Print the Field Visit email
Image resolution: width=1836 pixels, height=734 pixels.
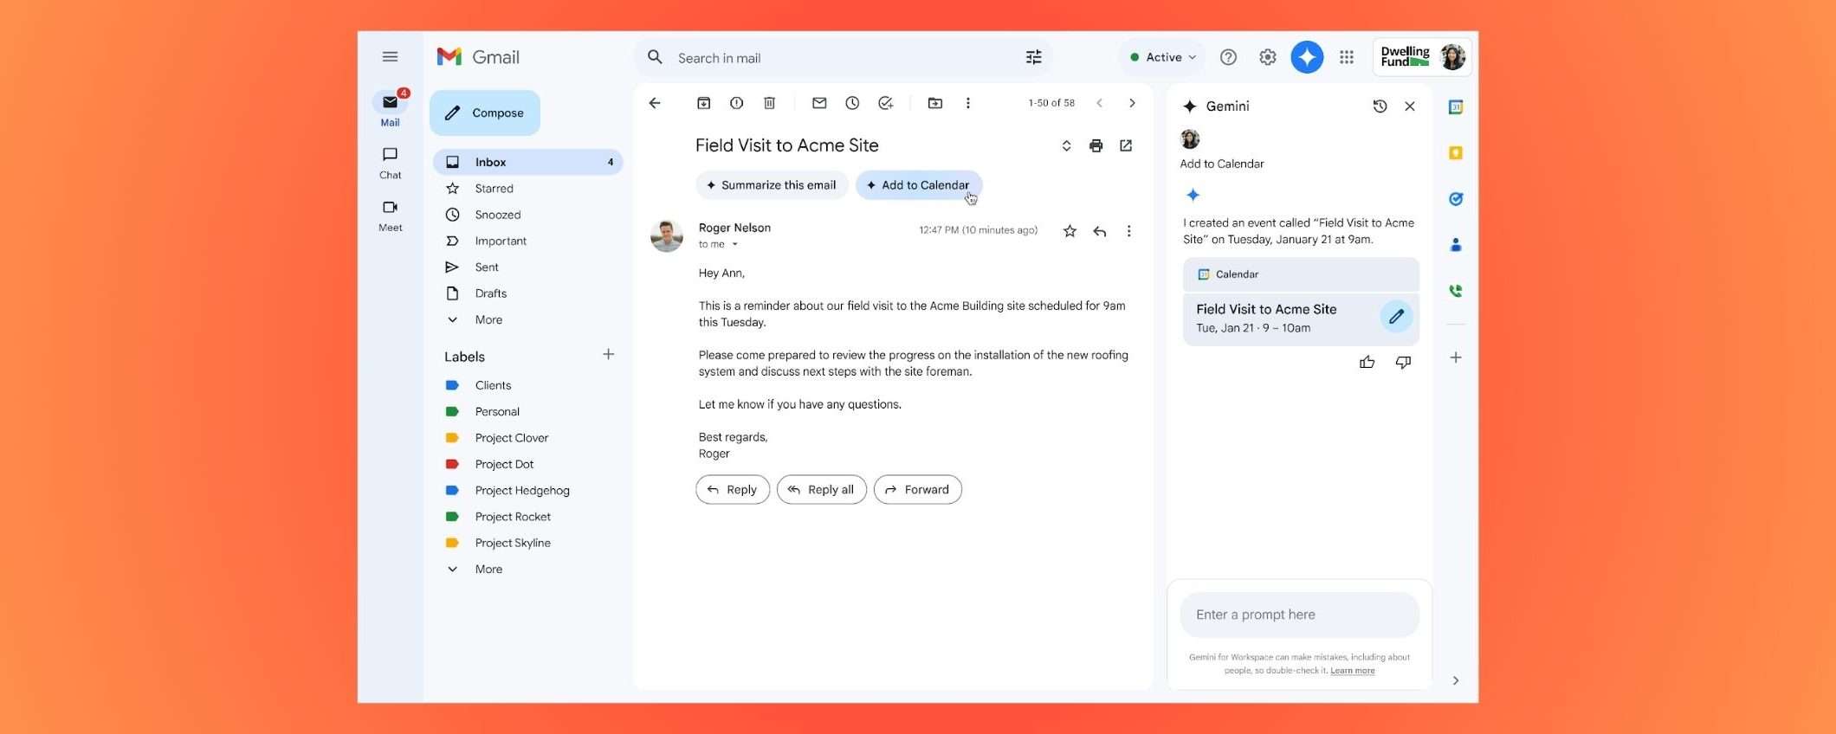tap(1096, 145)
